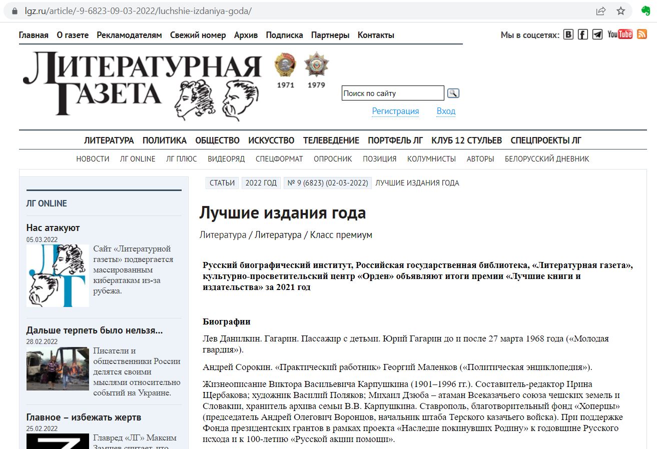This screenshot has height=449, width=657.
Task: Click the share page icon in address bar
Action: (601, 10)
